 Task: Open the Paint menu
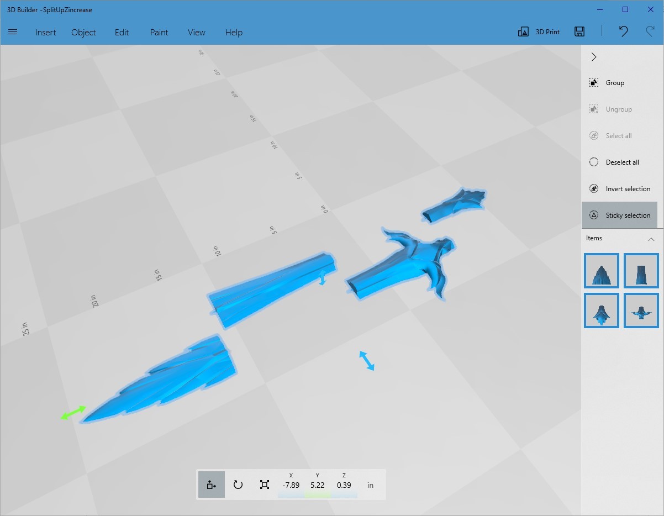(x=159, y=33)
